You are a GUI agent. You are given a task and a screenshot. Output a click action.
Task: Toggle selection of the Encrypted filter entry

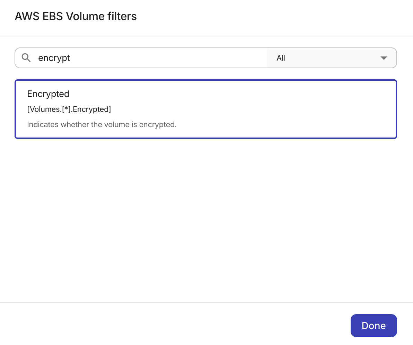point(205,109)
